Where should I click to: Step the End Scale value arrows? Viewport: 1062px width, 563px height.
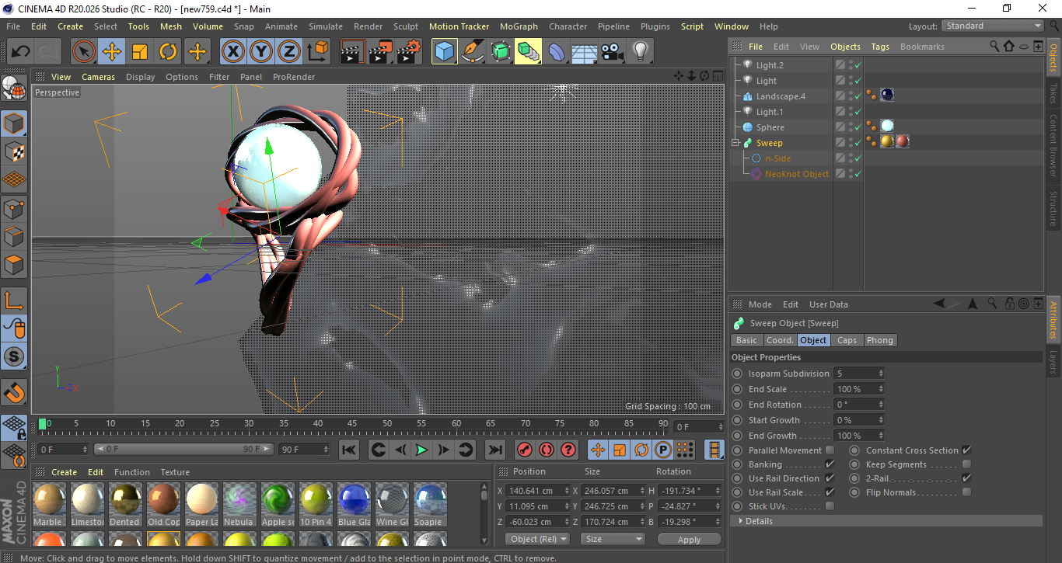pyautogui.click(x=881, y=389)
